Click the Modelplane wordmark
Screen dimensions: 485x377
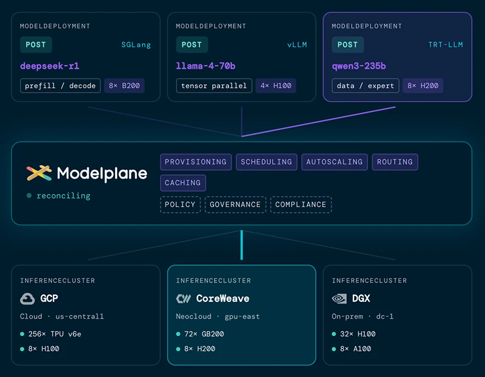coord(102,173)
